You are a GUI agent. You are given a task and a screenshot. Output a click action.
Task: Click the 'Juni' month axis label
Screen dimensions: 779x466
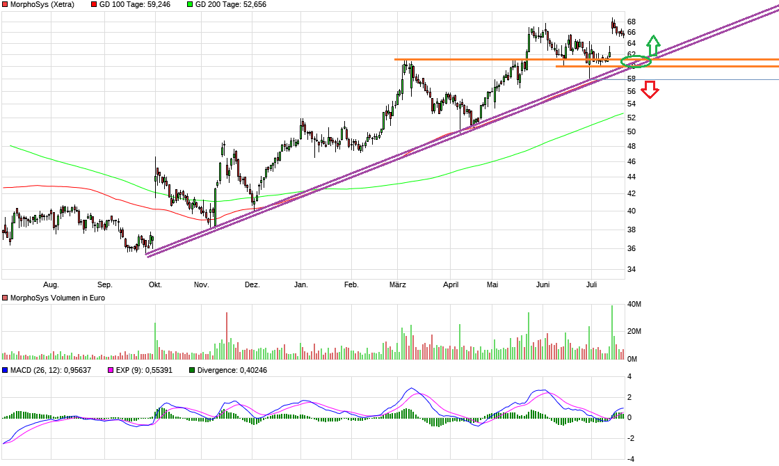[x=543, y=284]
